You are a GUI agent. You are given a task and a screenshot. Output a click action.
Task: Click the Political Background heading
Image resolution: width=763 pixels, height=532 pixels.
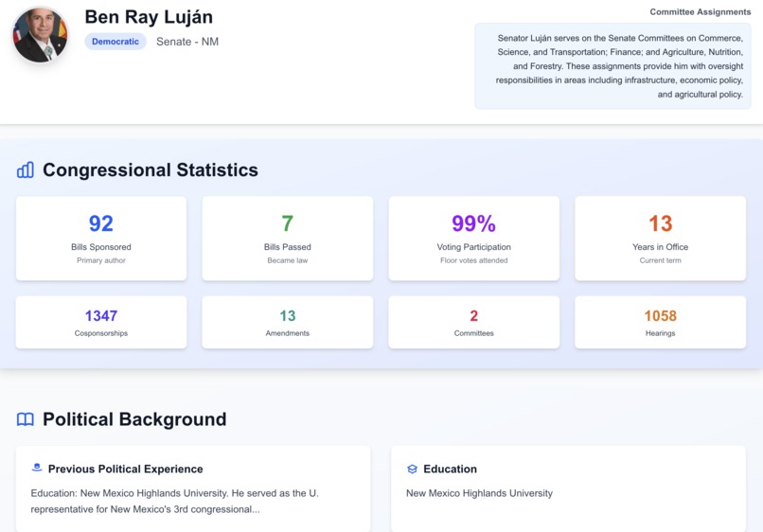[134, 419]
